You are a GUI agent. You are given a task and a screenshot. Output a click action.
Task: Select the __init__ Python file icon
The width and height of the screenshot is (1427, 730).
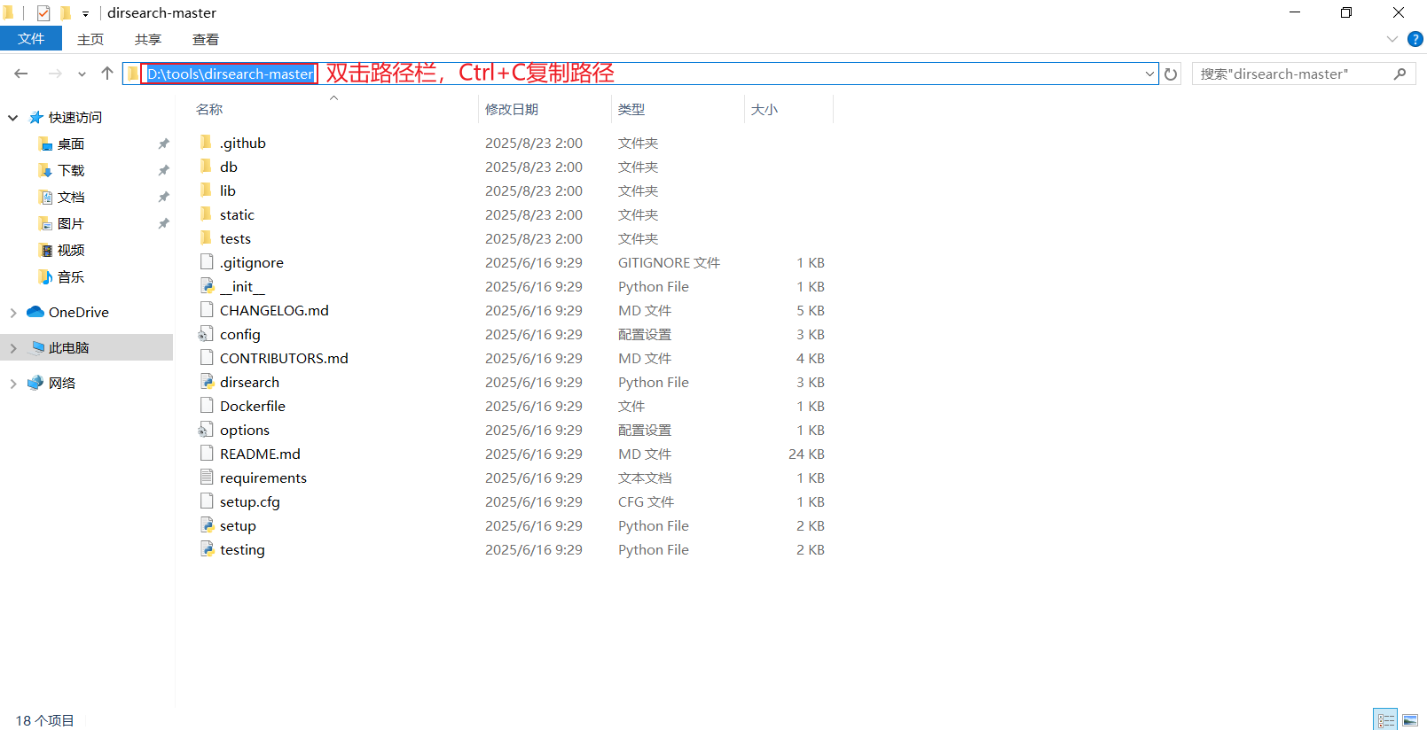click(207, 286)
